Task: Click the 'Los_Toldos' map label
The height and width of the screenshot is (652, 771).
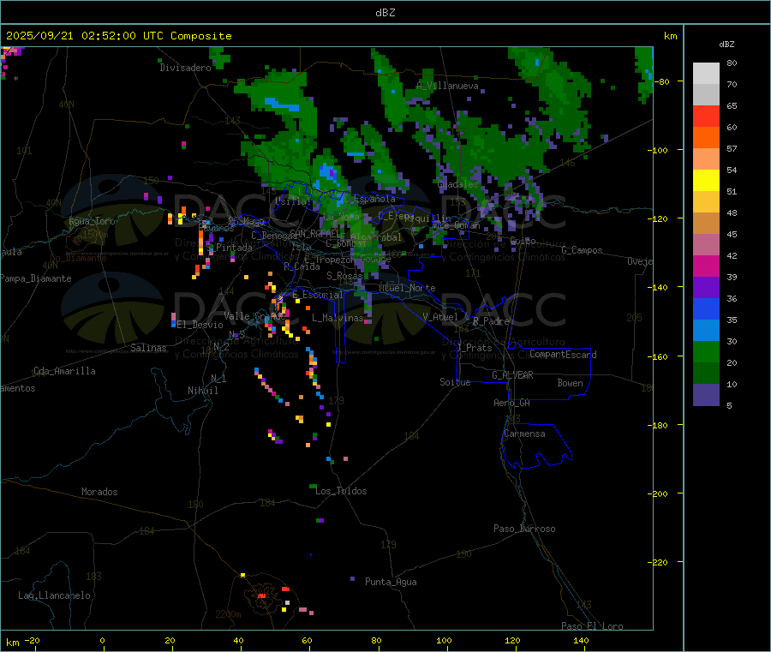Action: click(x=341, y=491)
